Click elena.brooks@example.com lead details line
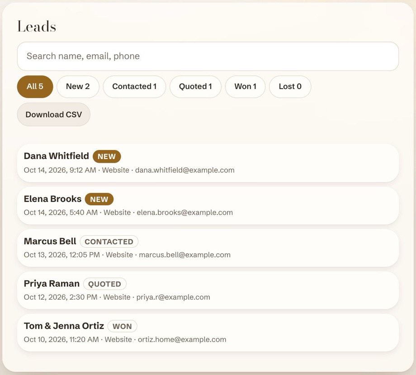Screen dimensions: 416x375 click(x=128, y=212)
